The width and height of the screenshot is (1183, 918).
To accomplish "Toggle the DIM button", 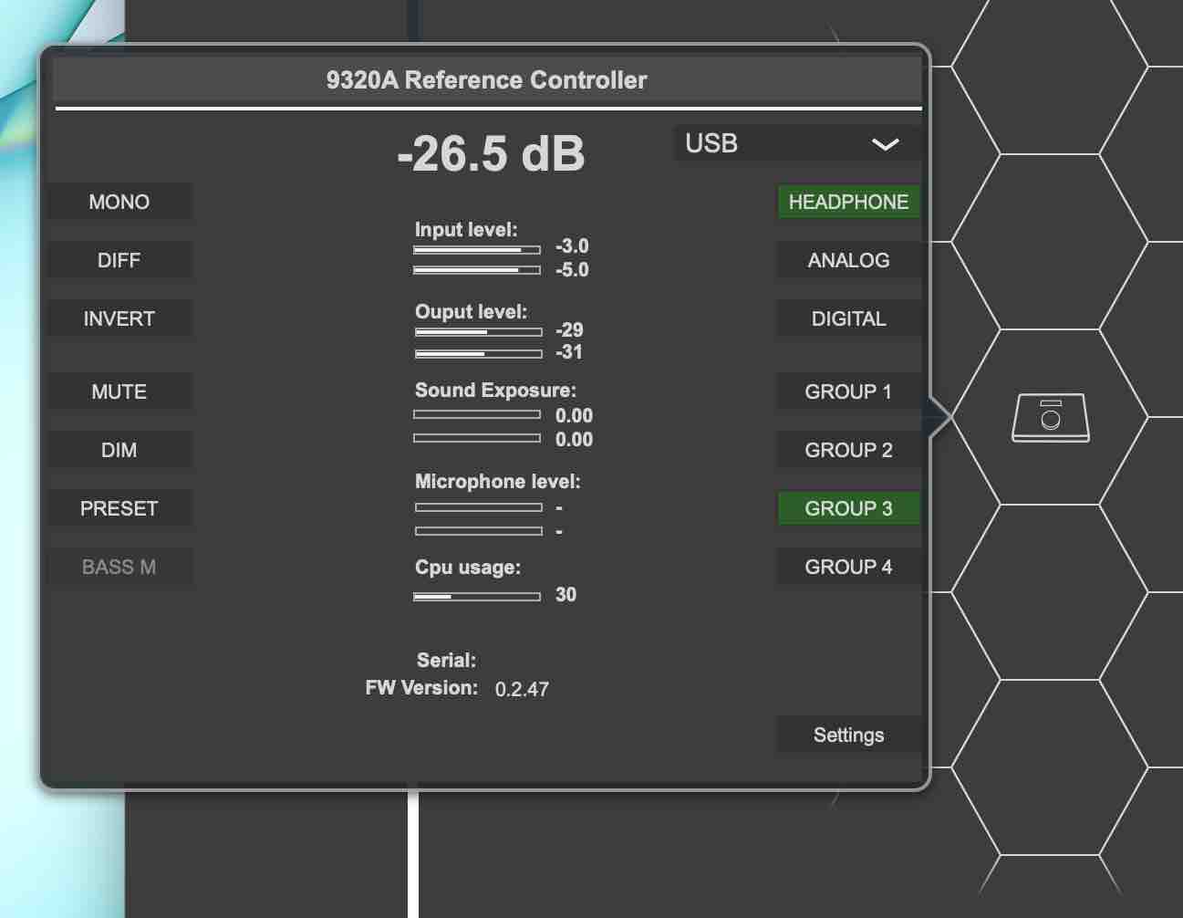I will coord(119,450).
